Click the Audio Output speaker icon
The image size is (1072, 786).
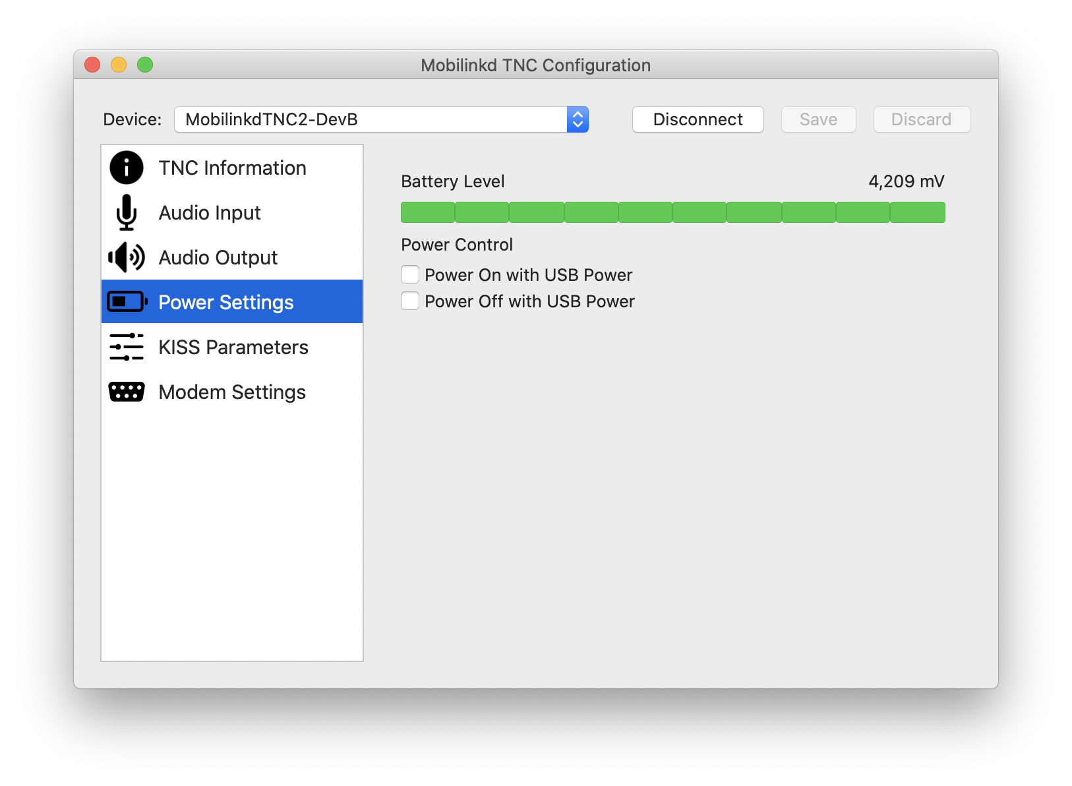coord(126,257)
